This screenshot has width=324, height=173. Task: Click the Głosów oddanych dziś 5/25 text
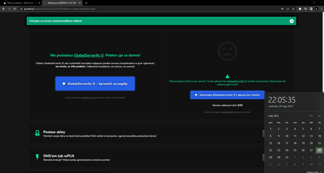tap(227, 105)
